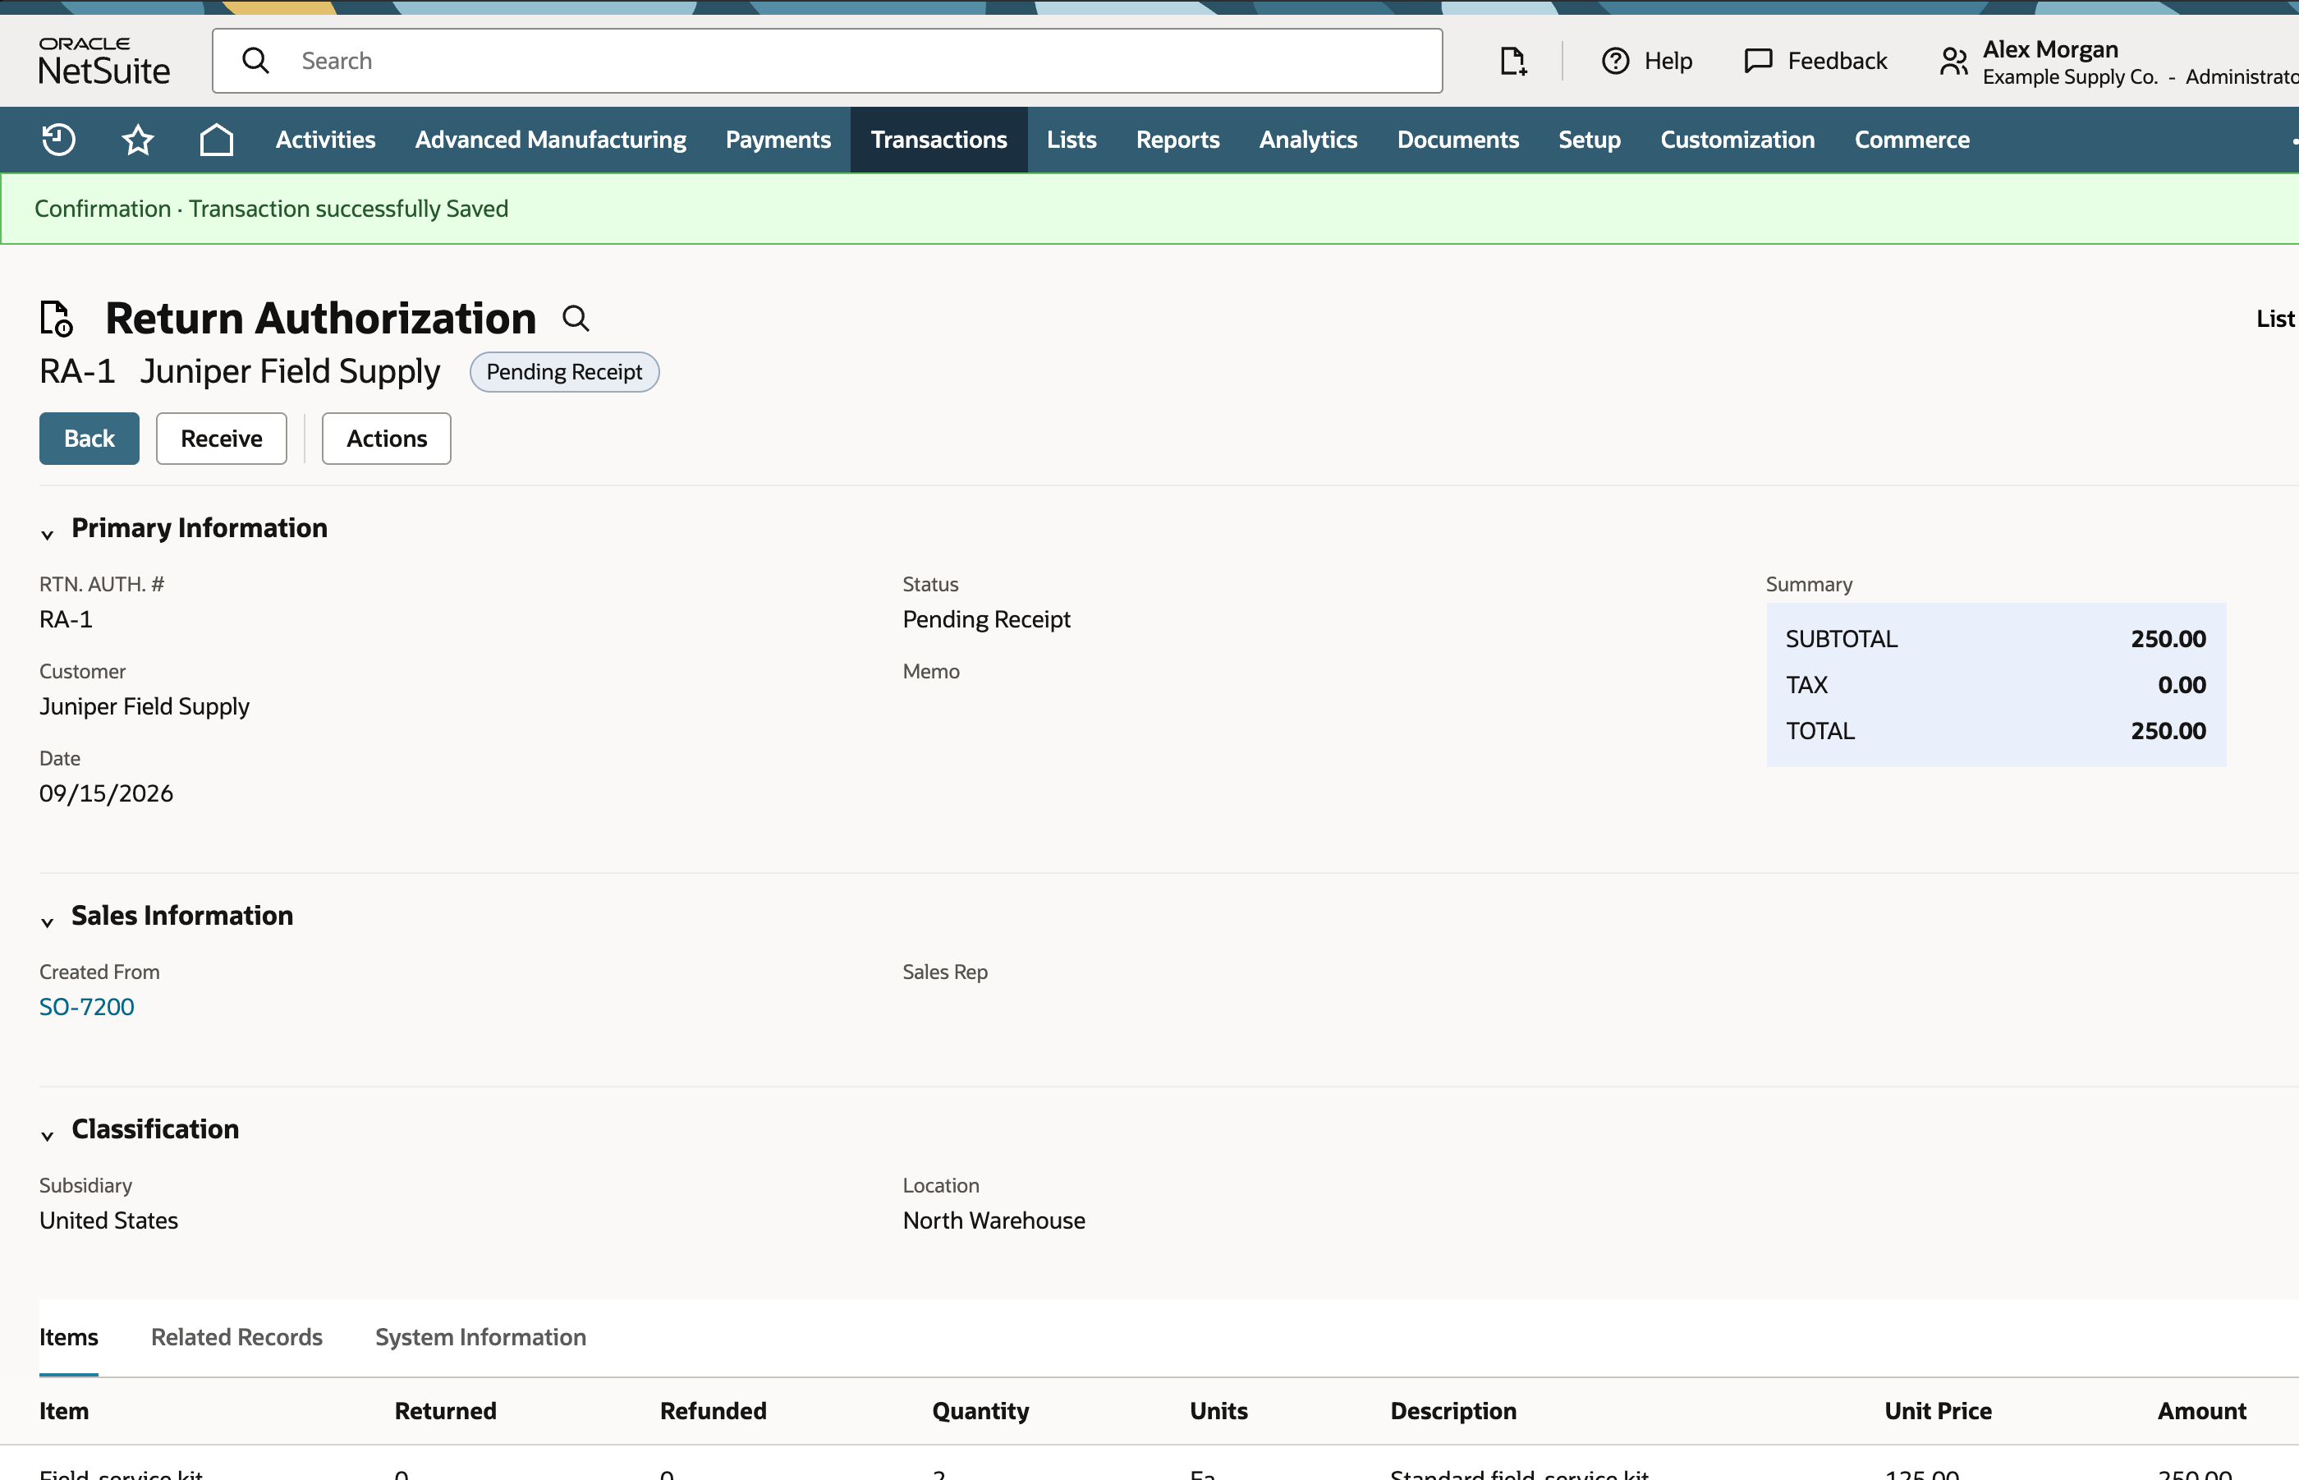Click the Receive button
This screenshot has height=1480, width=2299.
point(221,439)
